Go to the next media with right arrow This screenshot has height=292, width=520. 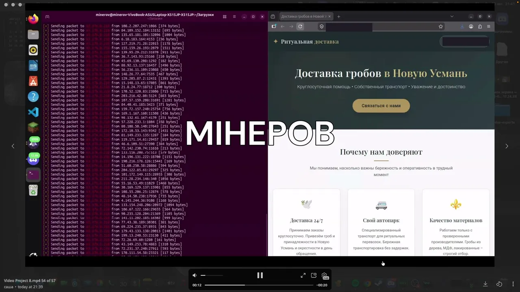coord(507,146)
